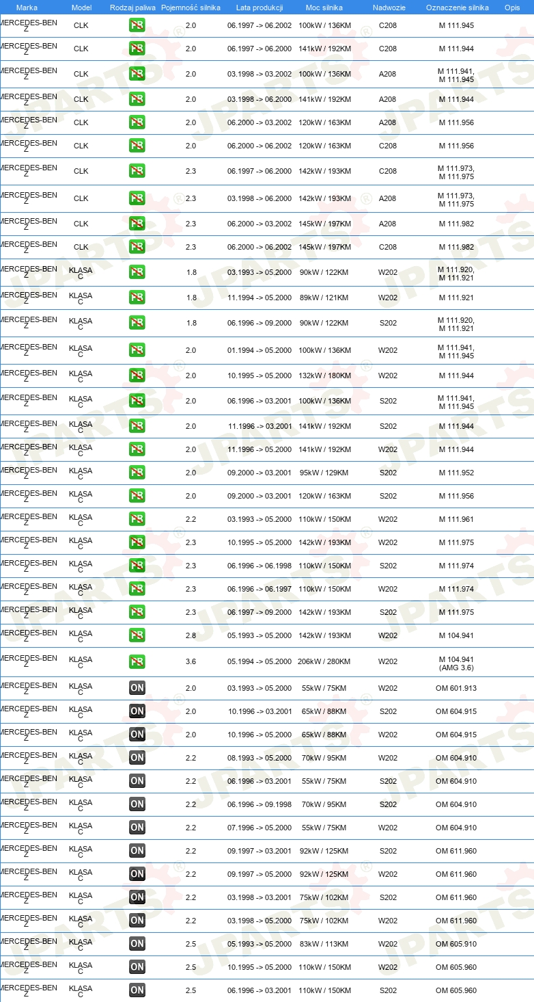Click the PB icon in the AMG 3.6 row

tap(137, 661)
